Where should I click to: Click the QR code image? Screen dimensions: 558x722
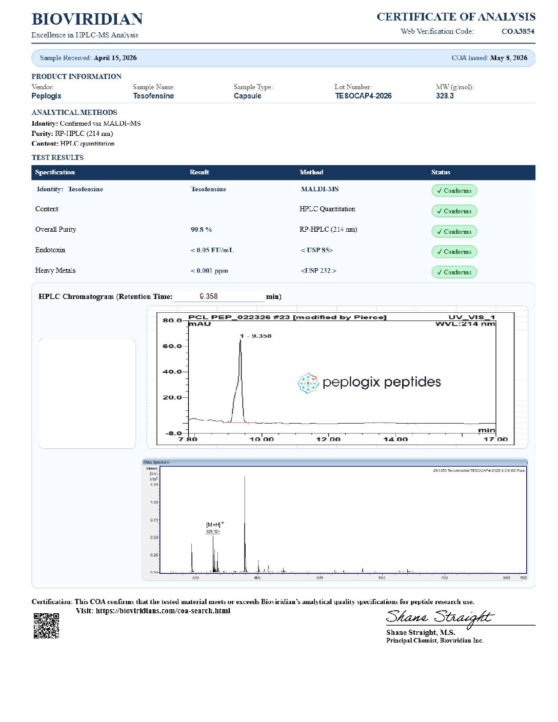tap(46, 626)
